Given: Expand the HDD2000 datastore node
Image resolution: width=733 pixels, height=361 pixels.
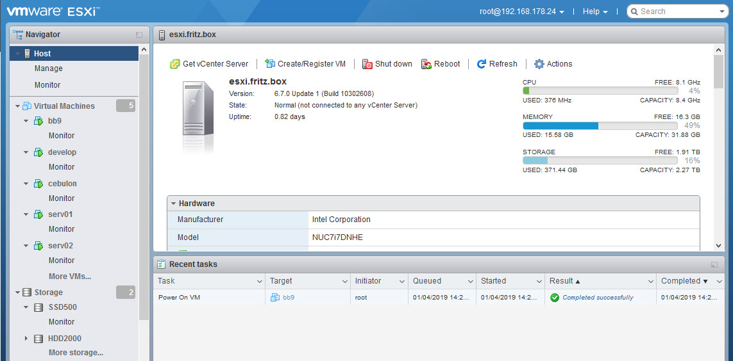Looking at the screenshot, I should [x=26, y=339].
